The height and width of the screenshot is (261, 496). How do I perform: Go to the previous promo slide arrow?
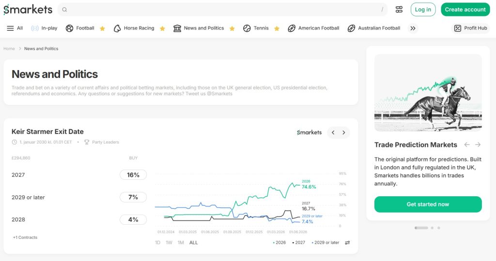point(467,145)
